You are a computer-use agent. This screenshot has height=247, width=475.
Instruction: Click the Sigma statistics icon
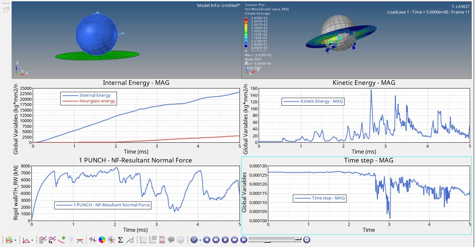pyautogui.click(x=120, y=240)
